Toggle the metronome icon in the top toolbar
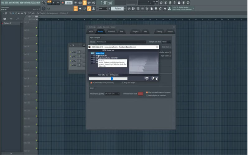The width and height of the screenshot is (249, 156). coord(76,3)
